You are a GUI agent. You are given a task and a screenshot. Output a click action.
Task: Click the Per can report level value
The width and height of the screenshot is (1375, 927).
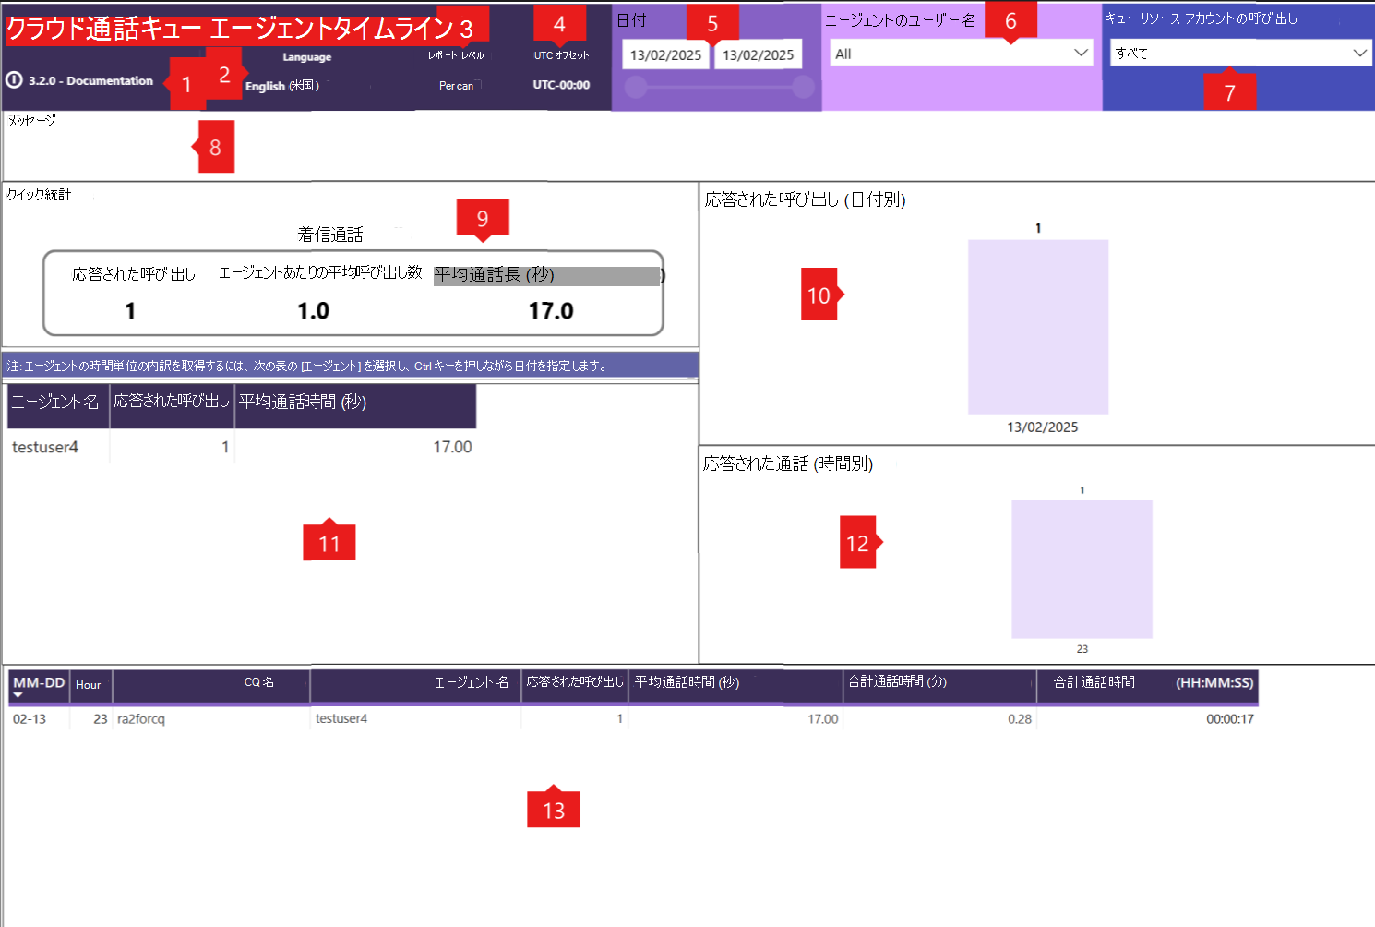coord(456,85)
